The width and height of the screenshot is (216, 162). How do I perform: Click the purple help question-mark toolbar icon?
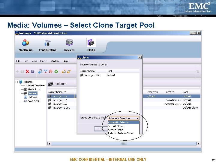tap(33, 71)
